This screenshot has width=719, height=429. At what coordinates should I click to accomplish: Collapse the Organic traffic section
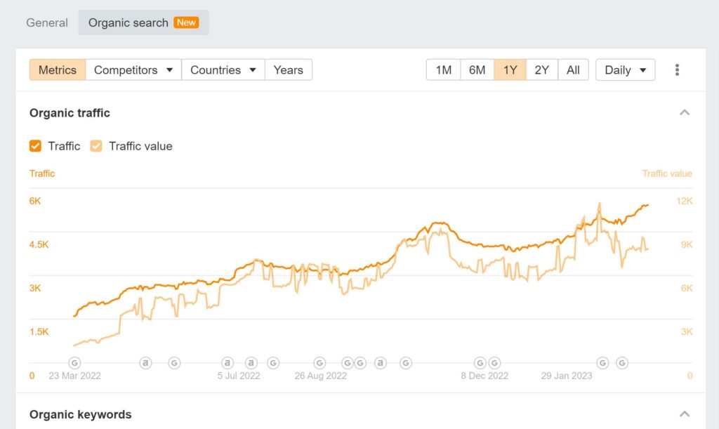(685, 113)
